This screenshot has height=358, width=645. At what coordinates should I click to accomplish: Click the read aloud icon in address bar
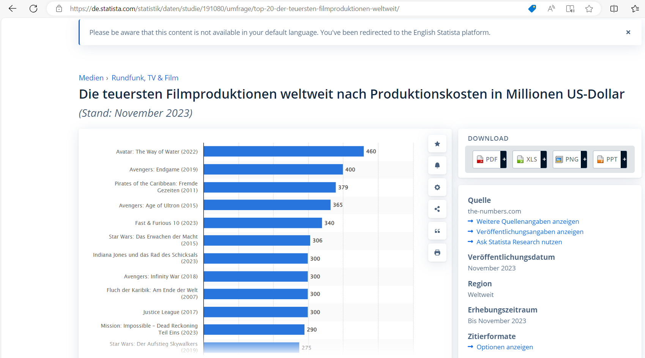click(551, 9)
